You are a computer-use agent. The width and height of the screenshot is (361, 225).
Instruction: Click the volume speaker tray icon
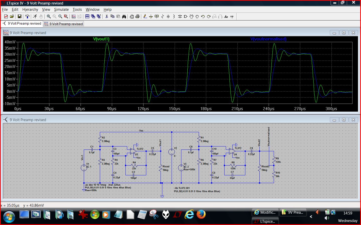(327, 218)
